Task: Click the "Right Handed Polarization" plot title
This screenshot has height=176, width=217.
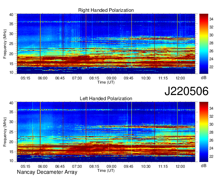Action: [106, 10]
